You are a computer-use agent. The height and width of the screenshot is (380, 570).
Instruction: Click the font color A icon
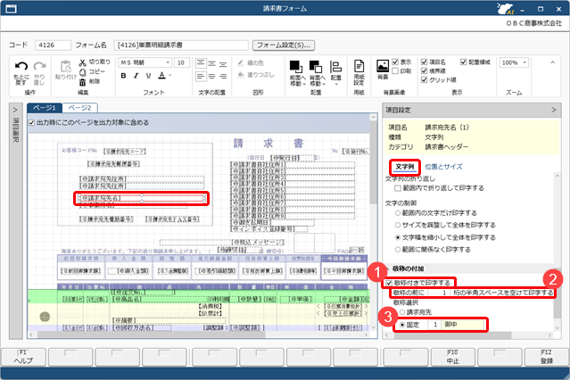(x=161, y=75)
